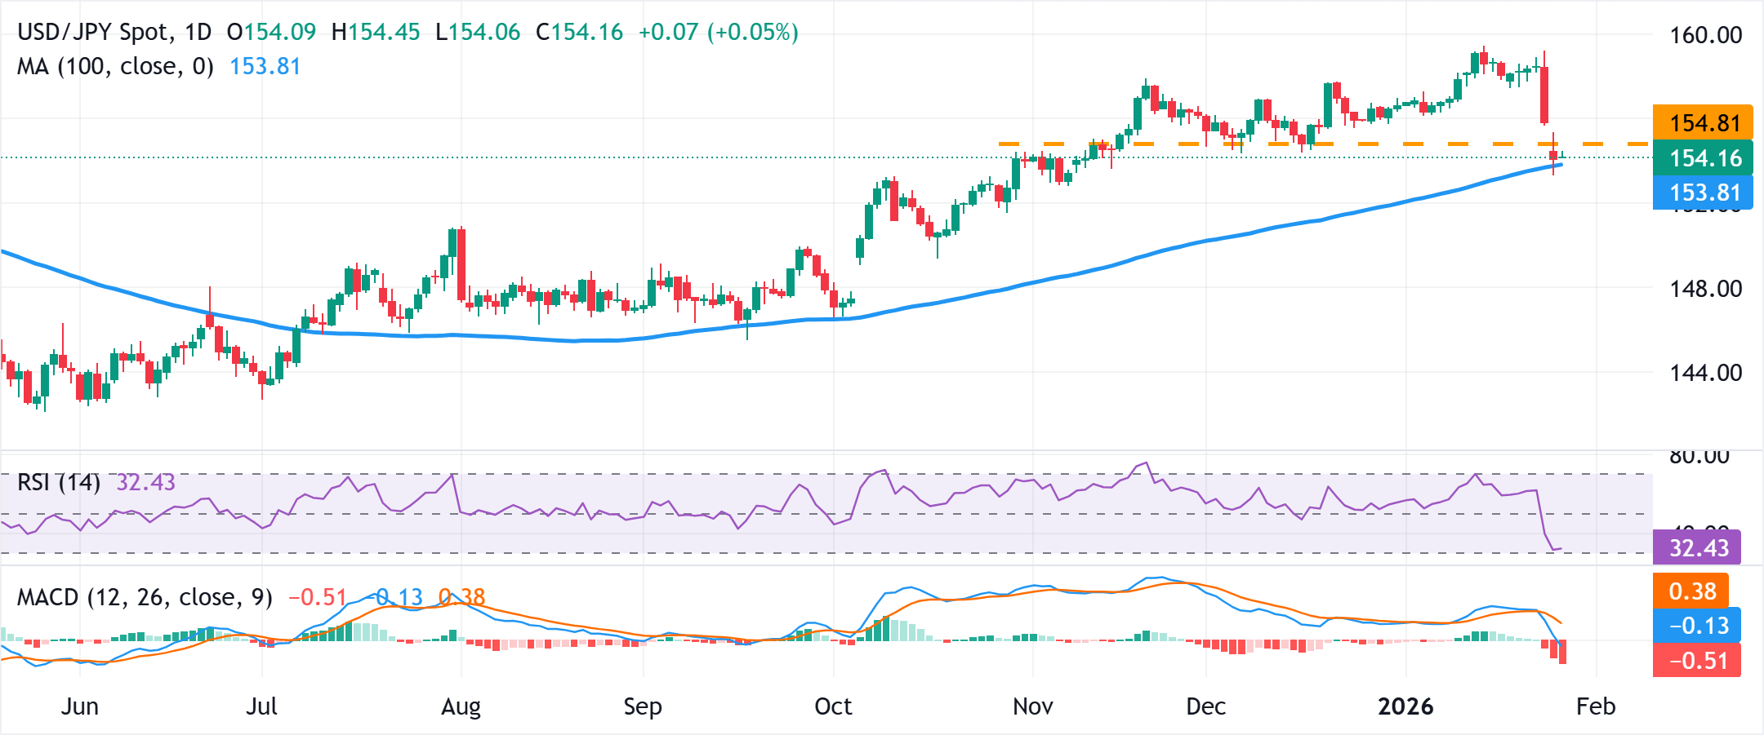Select the Oct month label on time axis
The height and width of the screenshot is (735, 1764).
click(833, 706)
